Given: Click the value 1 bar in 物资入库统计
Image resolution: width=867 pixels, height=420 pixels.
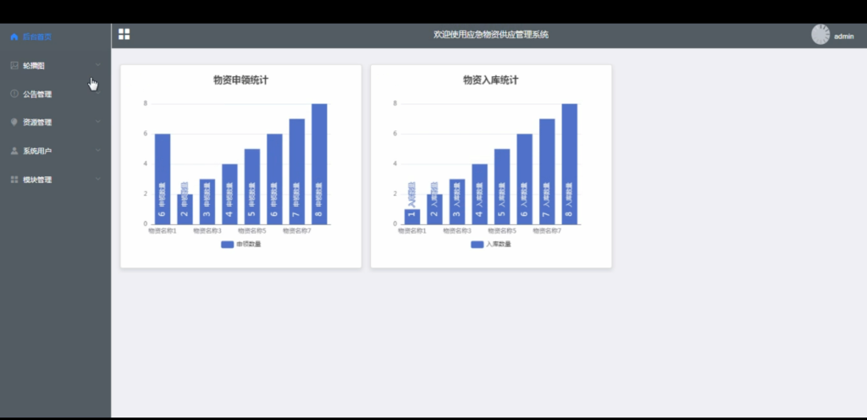Looking at the screenshot, I should (x=412, y=217).
